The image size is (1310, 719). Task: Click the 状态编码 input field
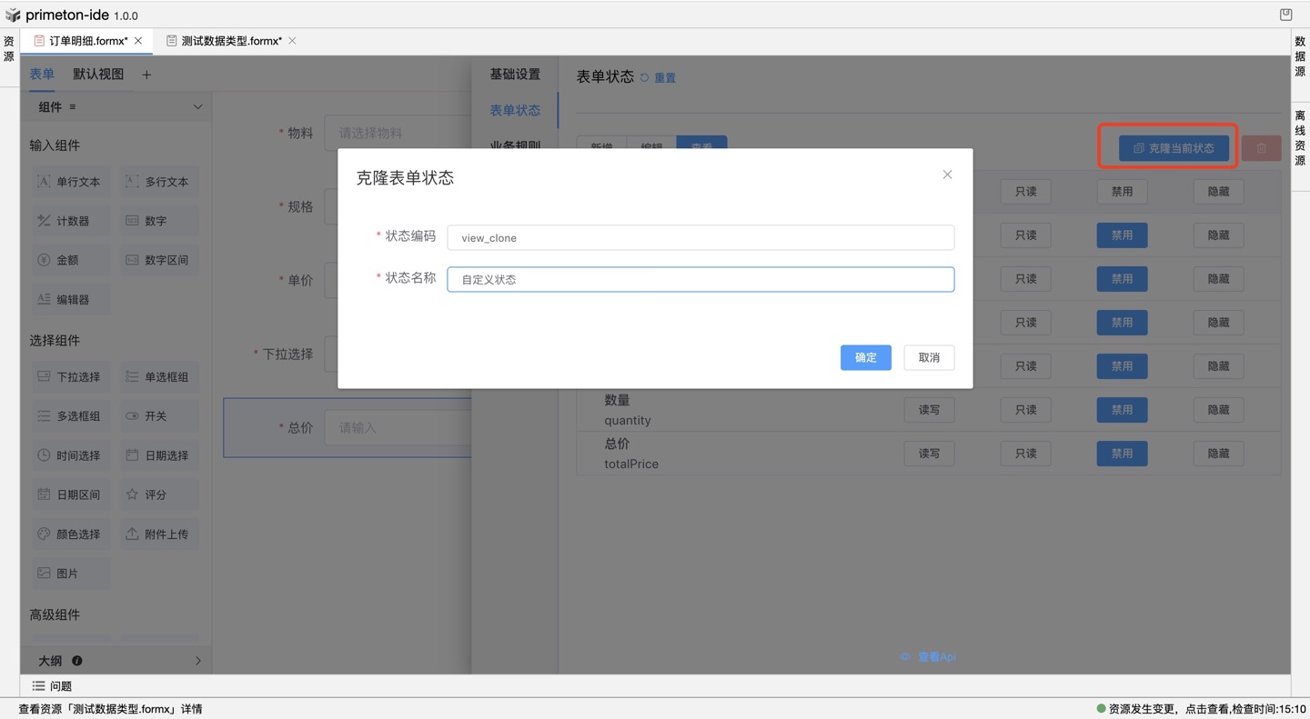pyautogui.click(x=700, y=237)
